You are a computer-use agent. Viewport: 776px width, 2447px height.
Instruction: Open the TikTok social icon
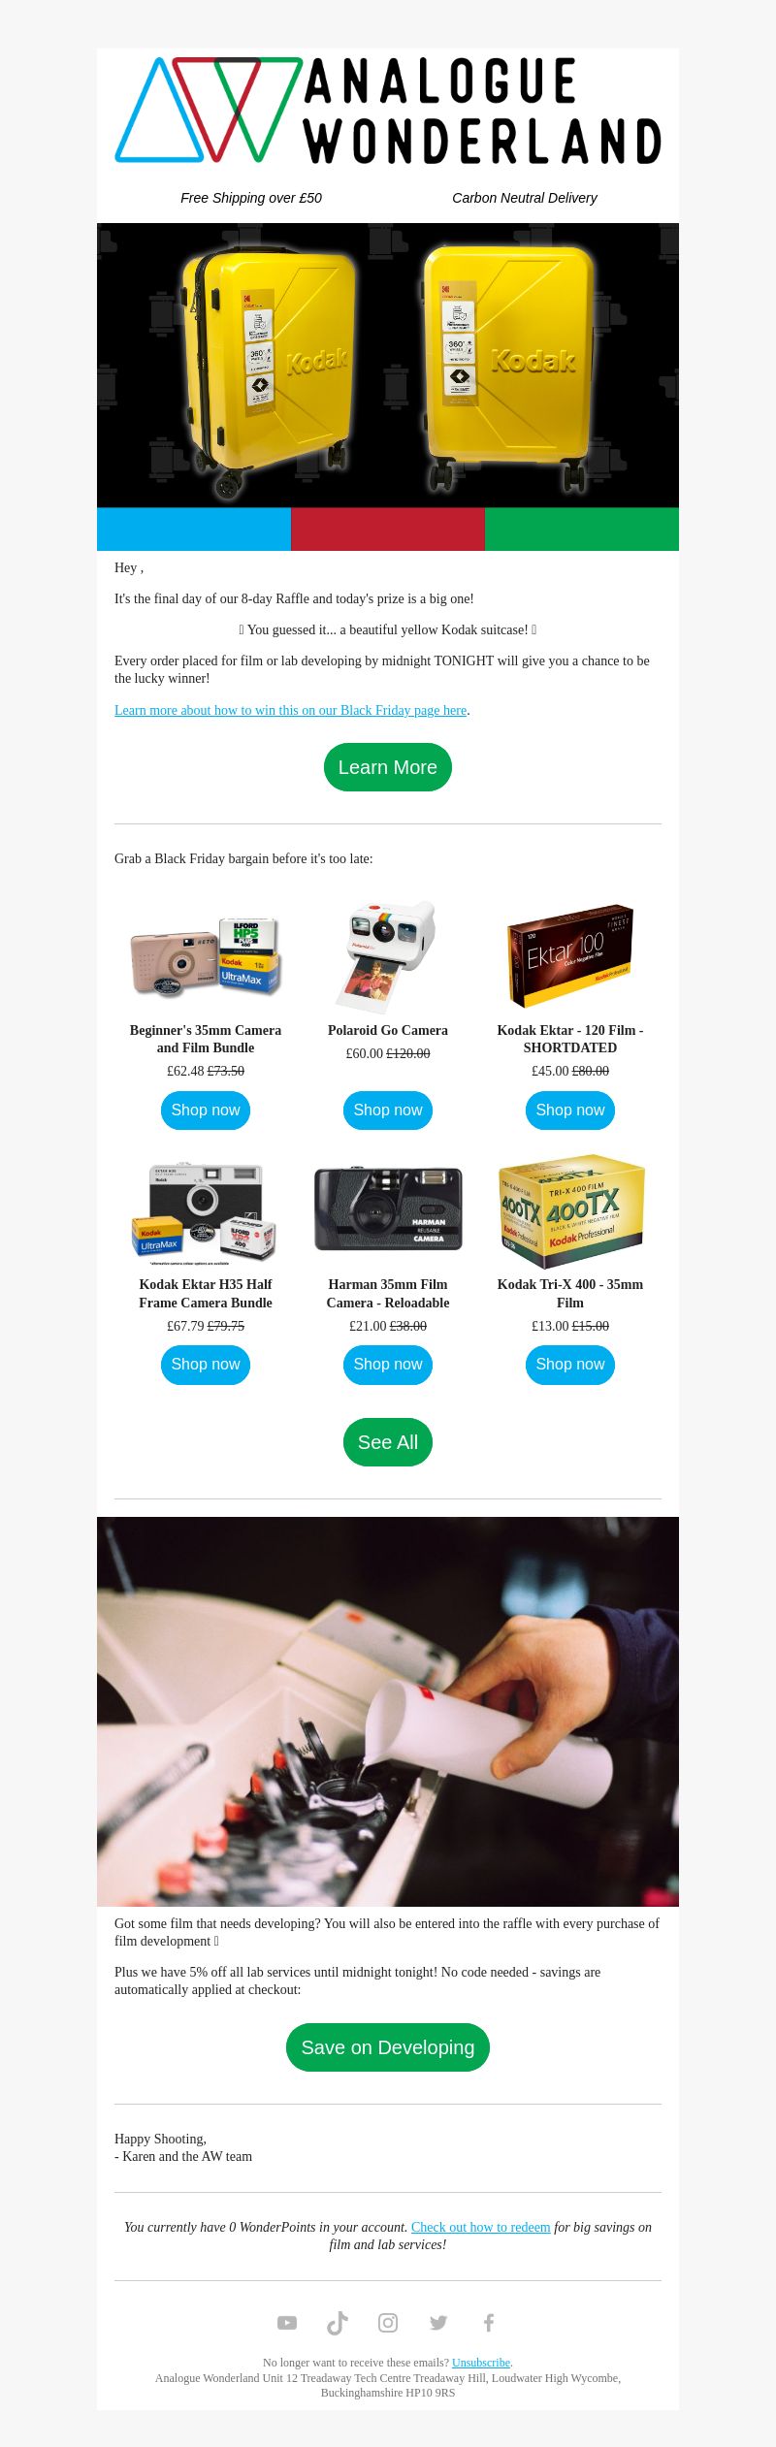click(338, 2322)
